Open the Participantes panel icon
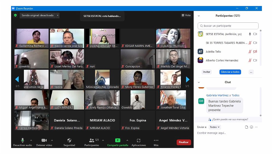The height and width of the screenshot is (154, 273). [92, 140]
